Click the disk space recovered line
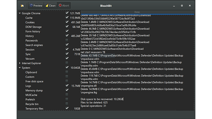 [102, 99]
